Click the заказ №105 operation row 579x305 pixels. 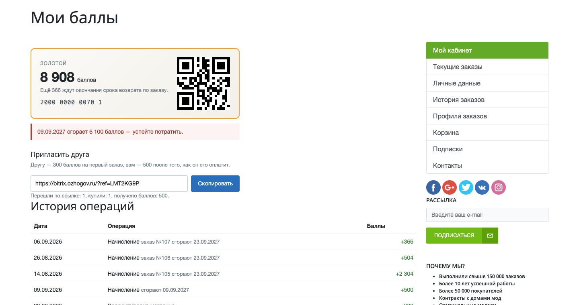tap(223, 274)
